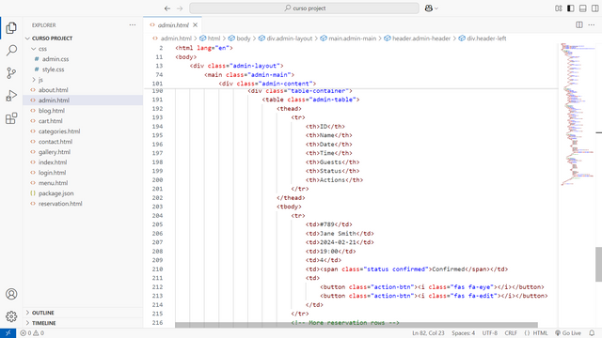Click the Go Back arrow

(x=167, y=8)
